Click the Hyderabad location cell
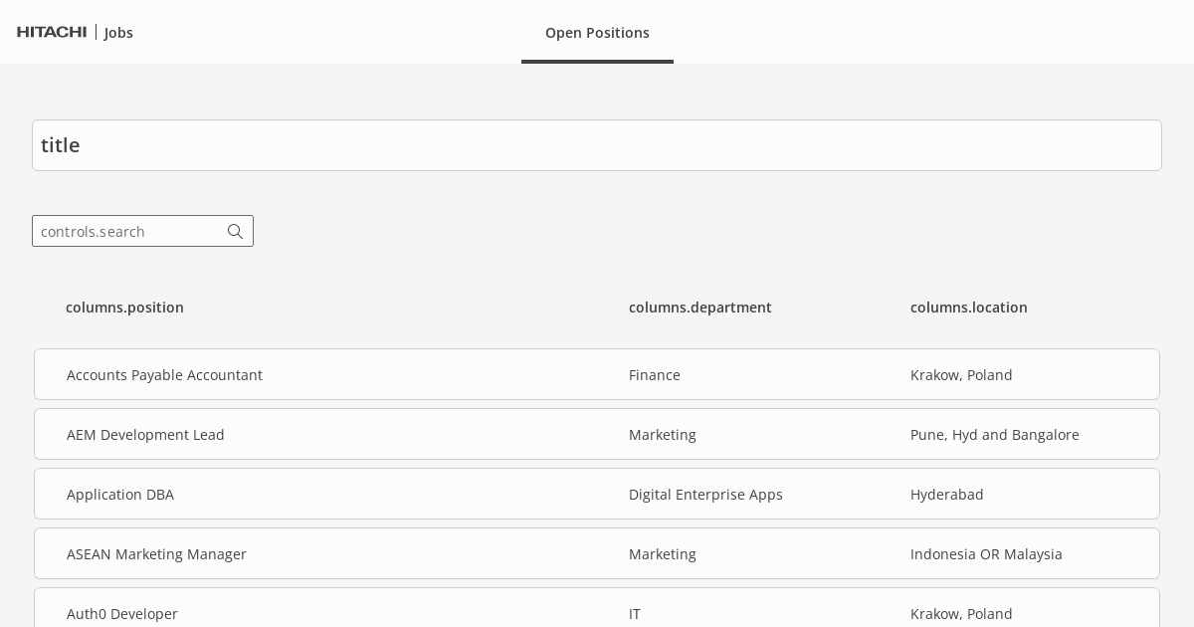1194x627 pixels. (x=947, y=495)
